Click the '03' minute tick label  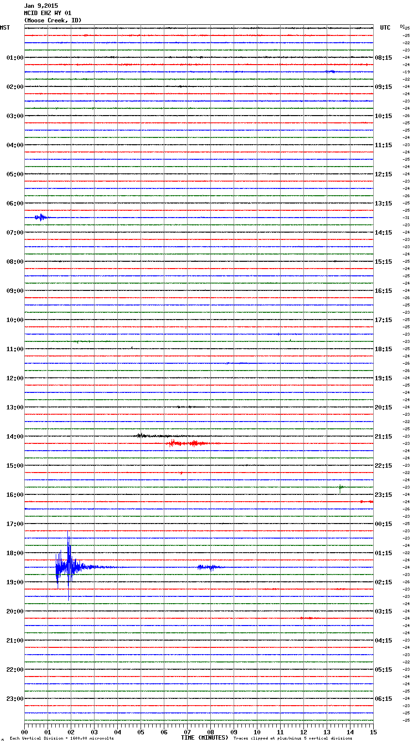(94, 732)
